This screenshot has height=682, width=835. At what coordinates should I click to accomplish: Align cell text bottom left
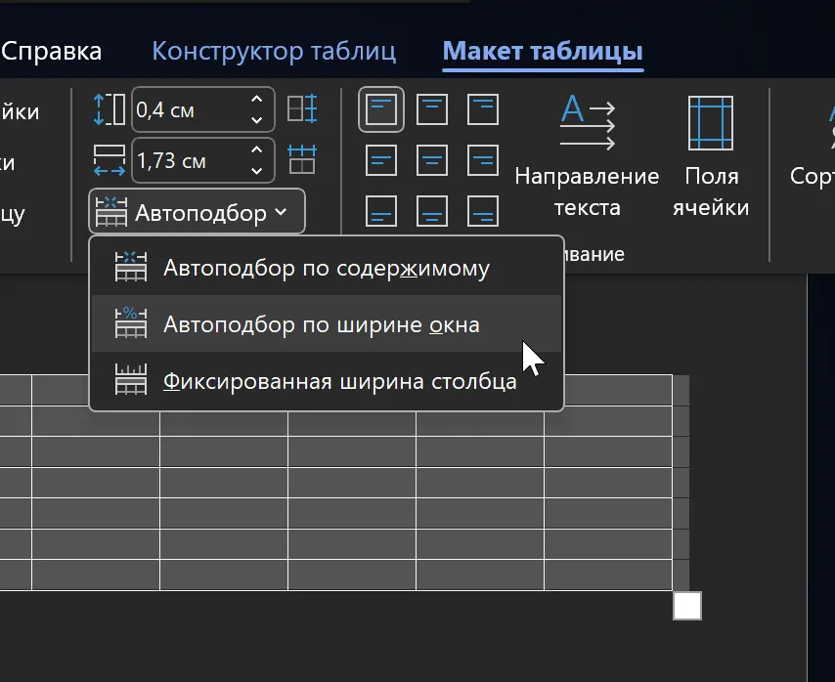pos(381,211)
